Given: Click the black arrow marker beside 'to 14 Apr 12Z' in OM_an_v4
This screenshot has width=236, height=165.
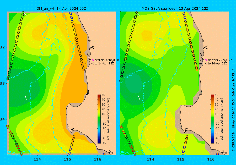Looking at the screenshot, I should click(x=93, y=63).
